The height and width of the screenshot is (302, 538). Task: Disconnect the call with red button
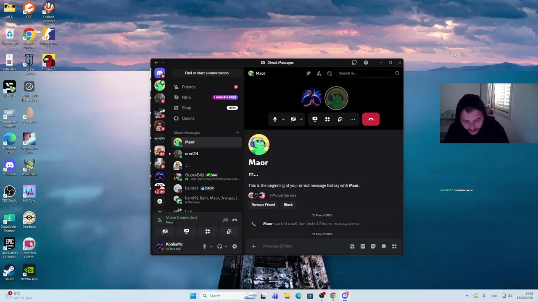pos(371,119)
